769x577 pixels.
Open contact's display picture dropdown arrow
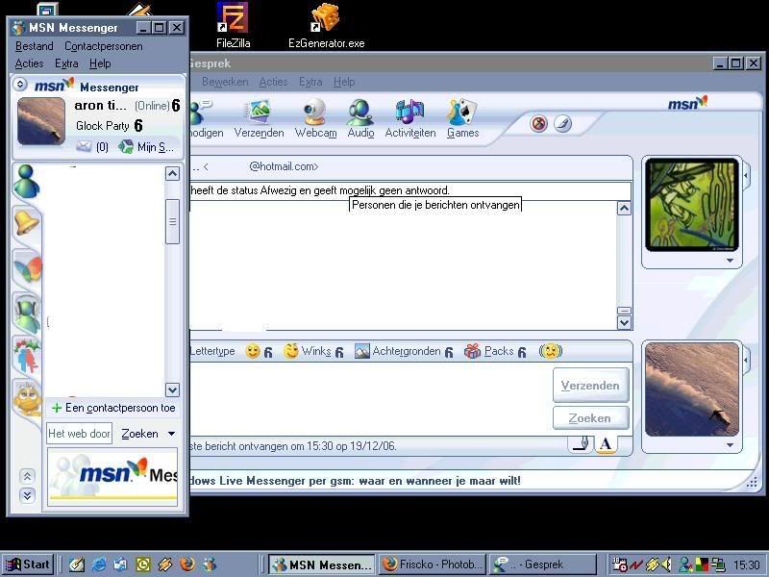point(730,261)
